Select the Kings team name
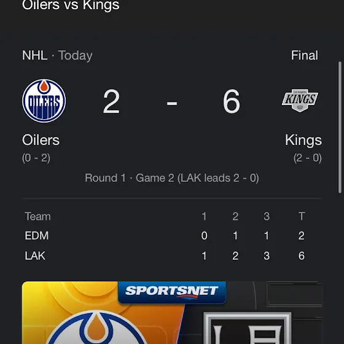The height and width of the screenshot is (344, 344). point(303,140)
